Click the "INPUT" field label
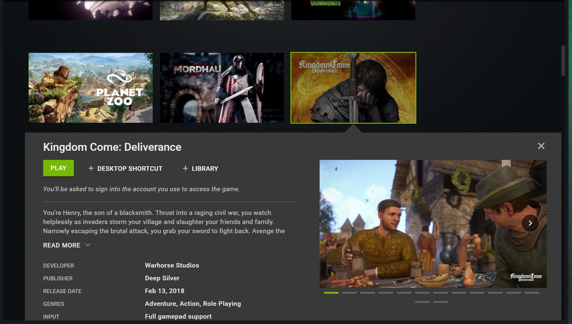This screenshot has width=572, height=324. pyautogui.click(x=51, y=317)
